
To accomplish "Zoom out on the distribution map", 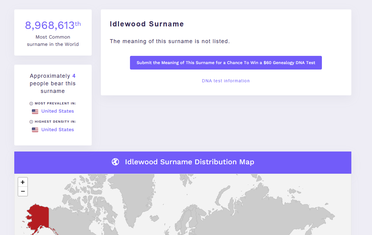I will [x=23, y=192].
